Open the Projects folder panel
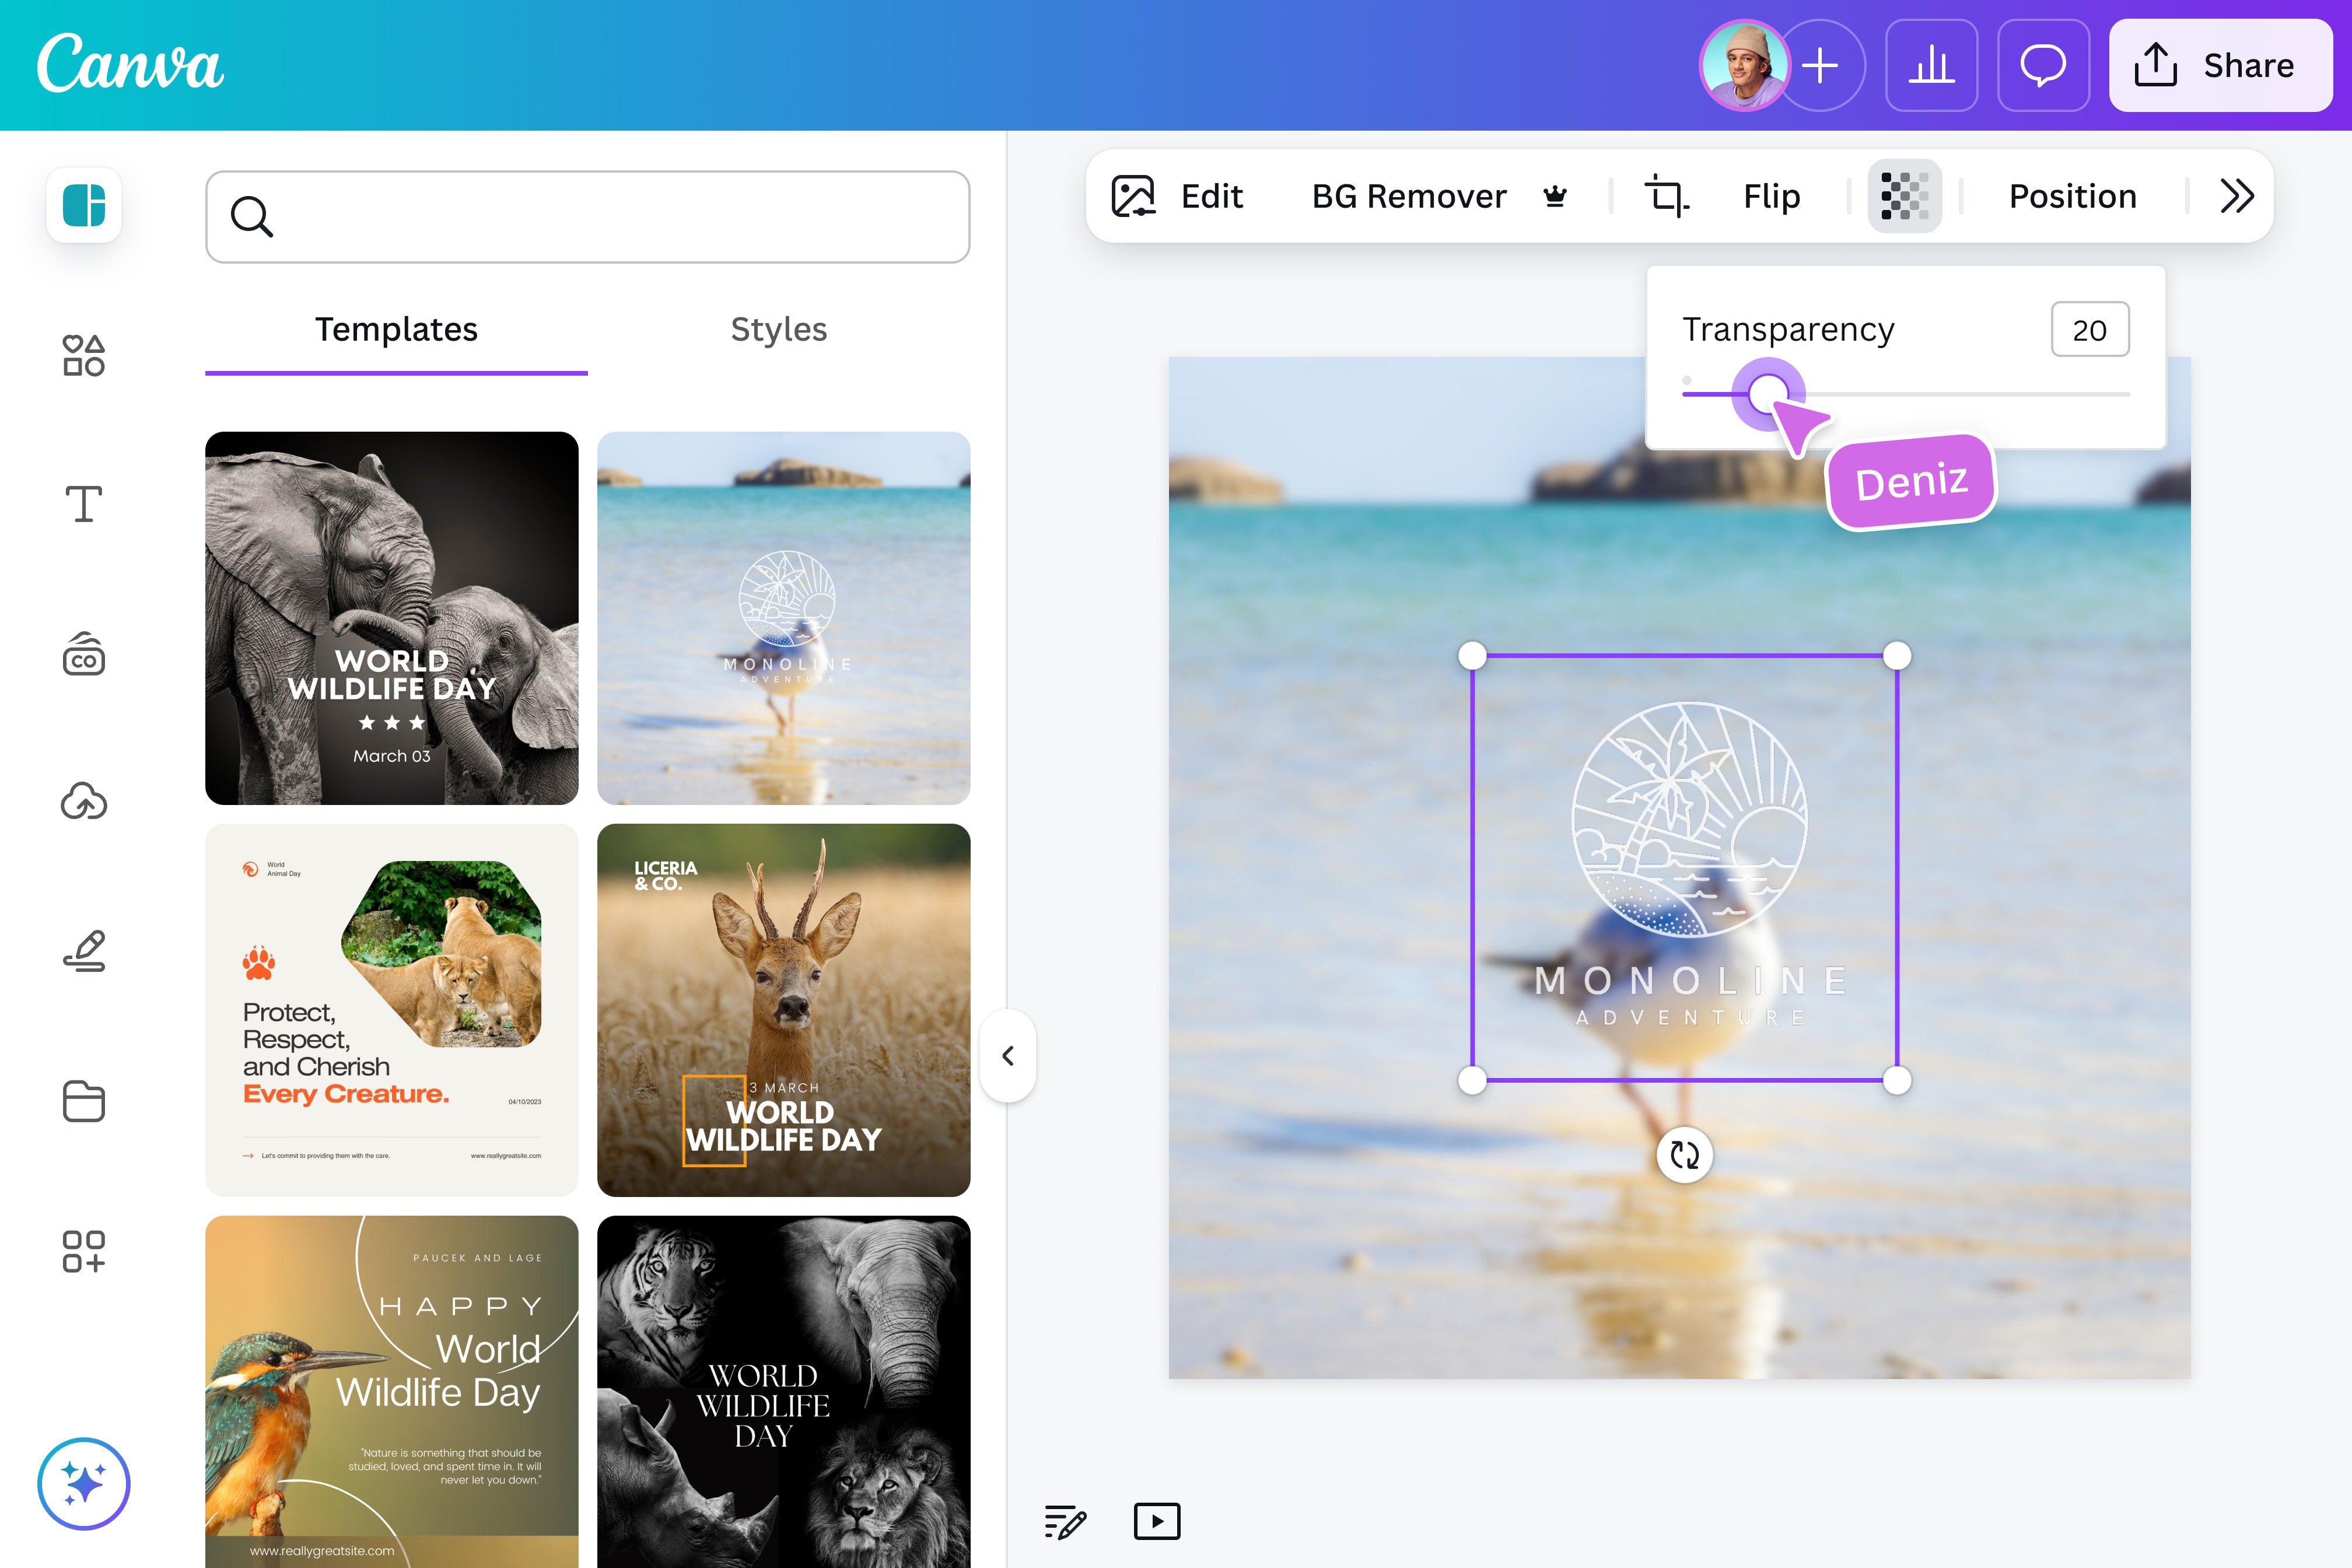The height and width of the screenshot is (1568, 2352). point(84,1101)
